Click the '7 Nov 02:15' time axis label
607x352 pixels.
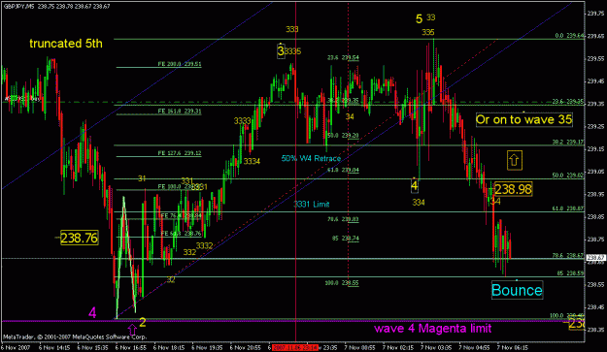pos(398,348)
